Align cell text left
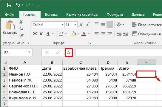 pos(97,34)
